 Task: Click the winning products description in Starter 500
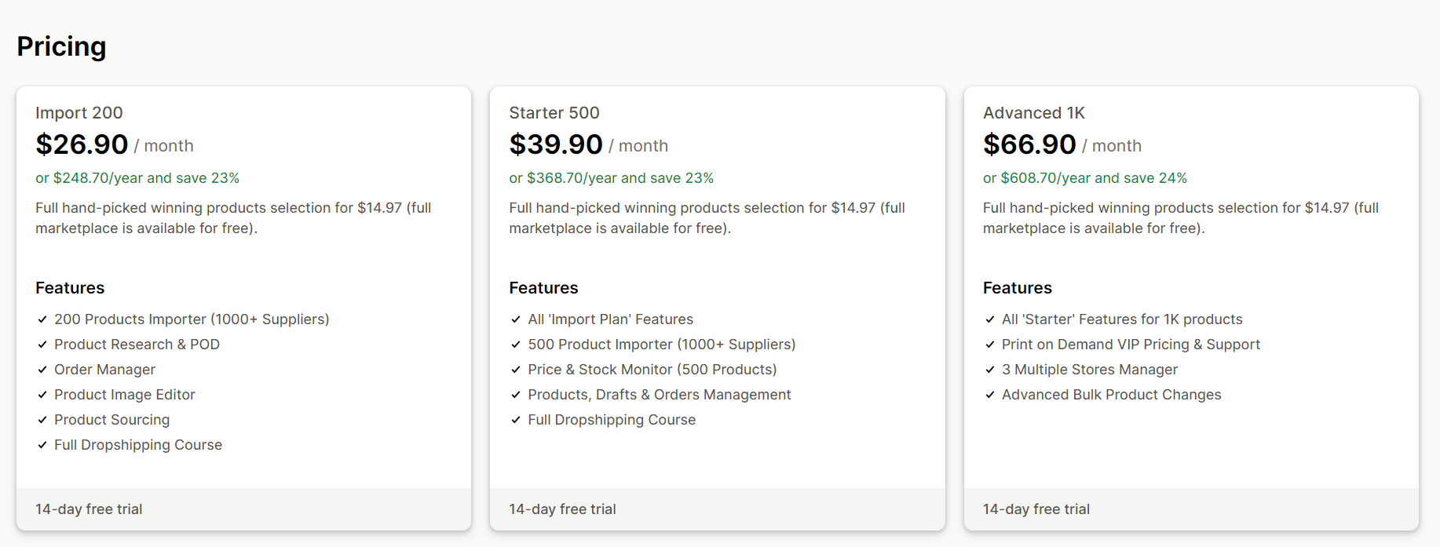[707, 218]
